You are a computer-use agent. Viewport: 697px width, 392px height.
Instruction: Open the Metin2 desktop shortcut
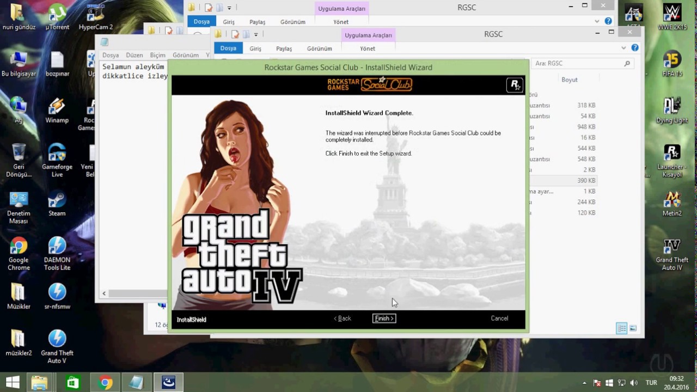click(x=672, y=204)
